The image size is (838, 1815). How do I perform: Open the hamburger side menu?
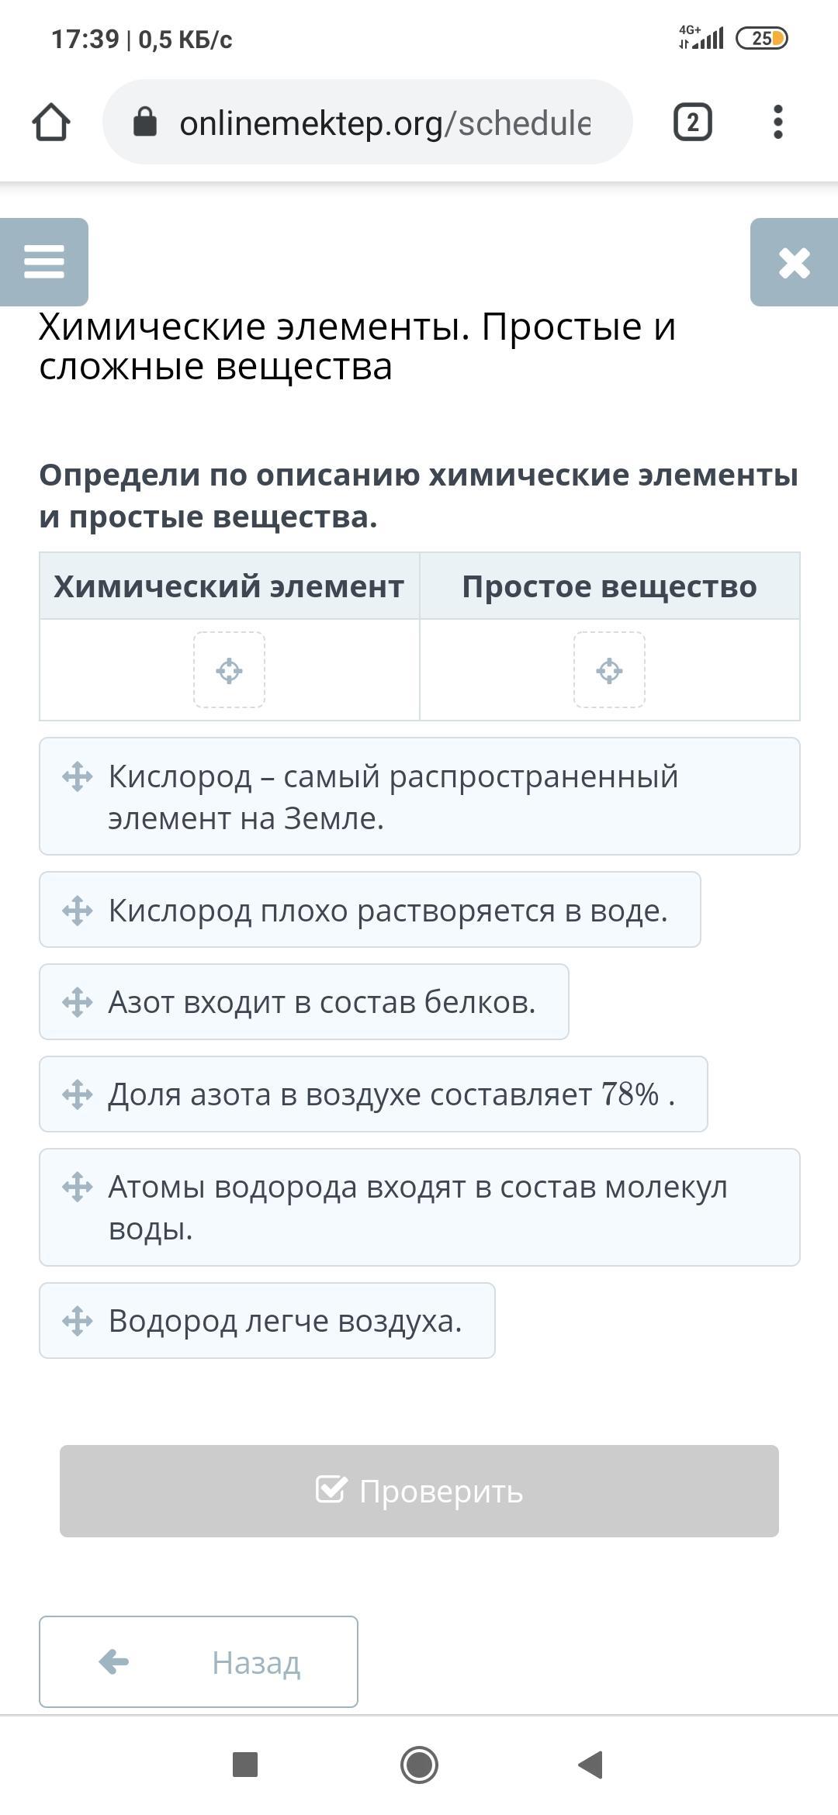click(44, 261)
